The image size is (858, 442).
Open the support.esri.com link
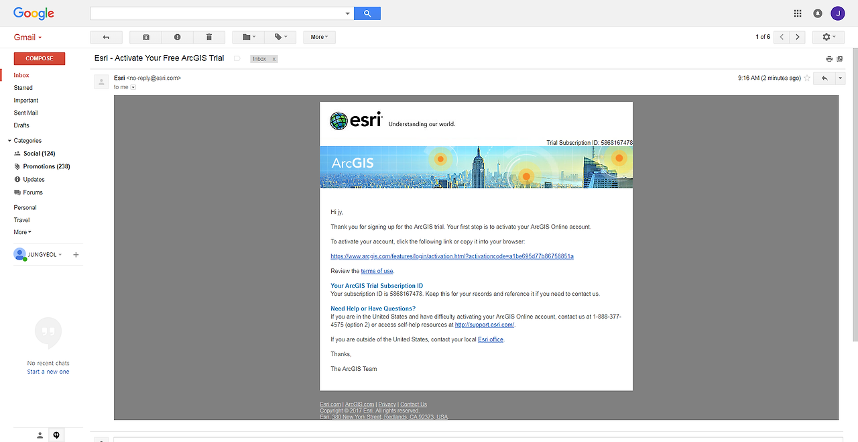tap(484, 325)
